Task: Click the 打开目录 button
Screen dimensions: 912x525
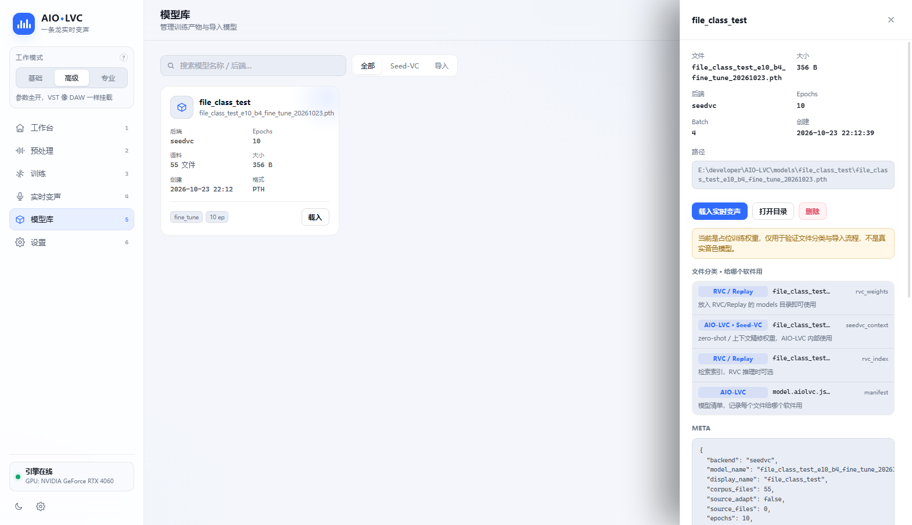Action: pos(773,211)
